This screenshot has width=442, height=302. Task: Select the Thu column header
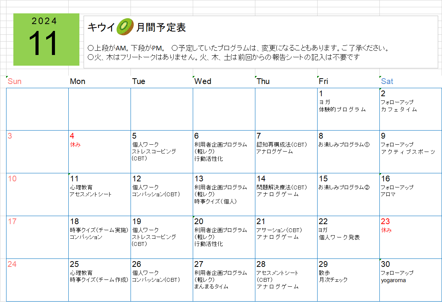pos(263,81)
